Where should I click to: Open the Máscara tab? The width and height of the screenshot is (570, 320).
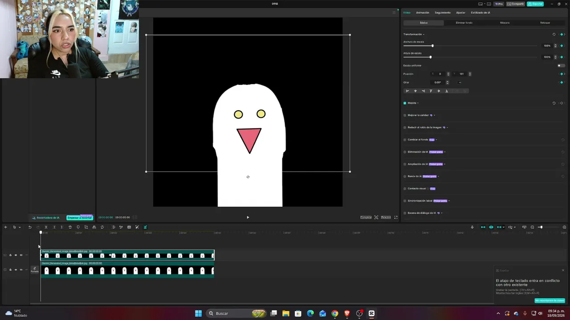[x=505, y=23]
